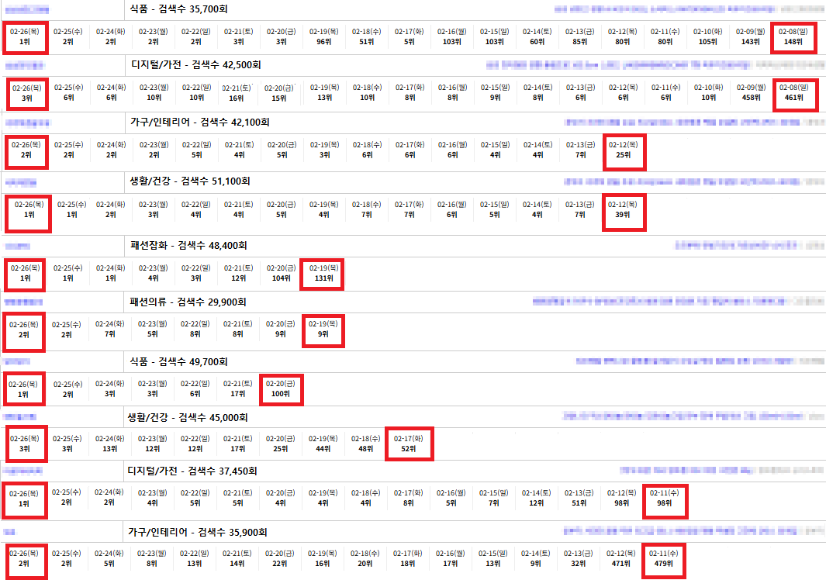Click the 02-09(월) cell showing 458위
Viewport: 826px width, 580px height.
pos(750,92)
